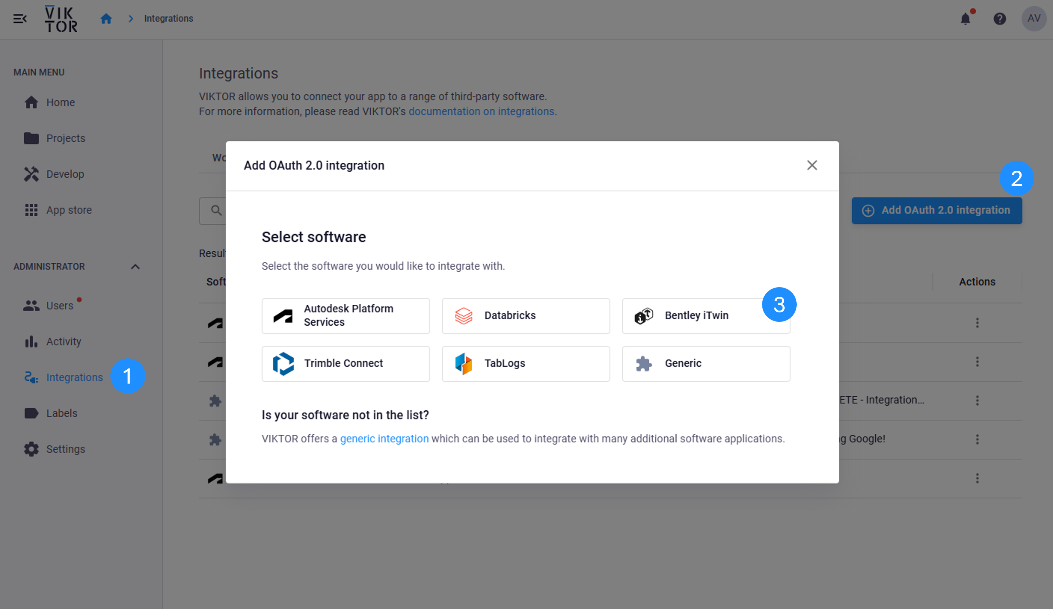Screen dimensions: 1053x609
Task: Select Trimble Connect software
Action: point(346,364)
